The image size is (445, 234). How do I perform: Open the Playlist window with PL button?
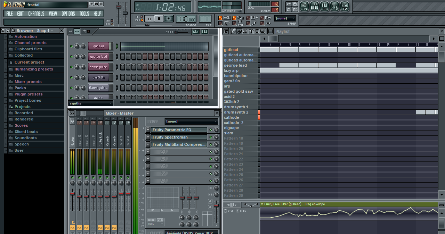click(x=305, y=6)
